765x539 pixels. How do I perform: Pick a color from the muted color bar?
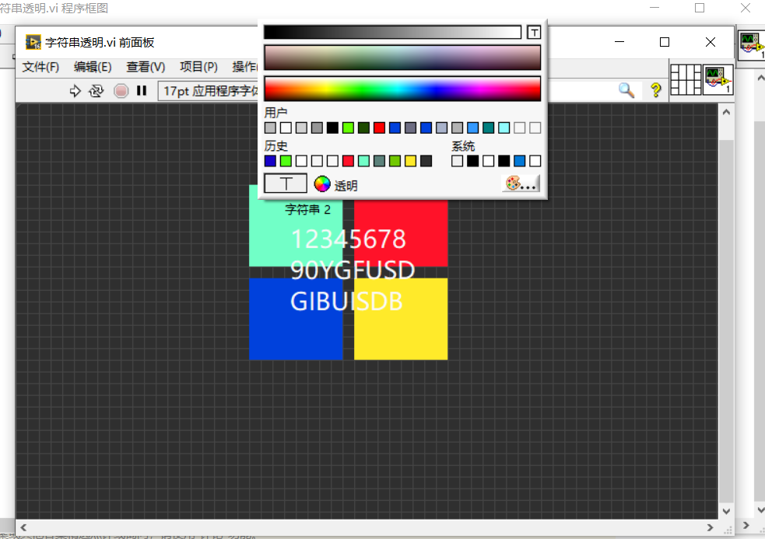click(402, 58)
